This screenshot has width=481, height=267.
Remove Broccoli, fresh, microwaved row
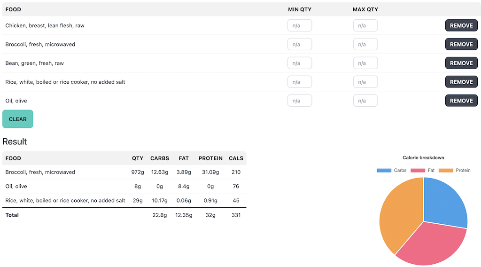pos(461,44)
